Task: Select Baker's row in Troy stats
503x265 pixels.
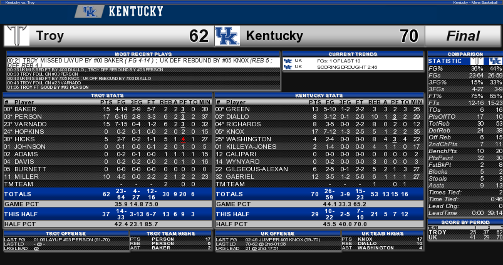Action: point(107,109)
